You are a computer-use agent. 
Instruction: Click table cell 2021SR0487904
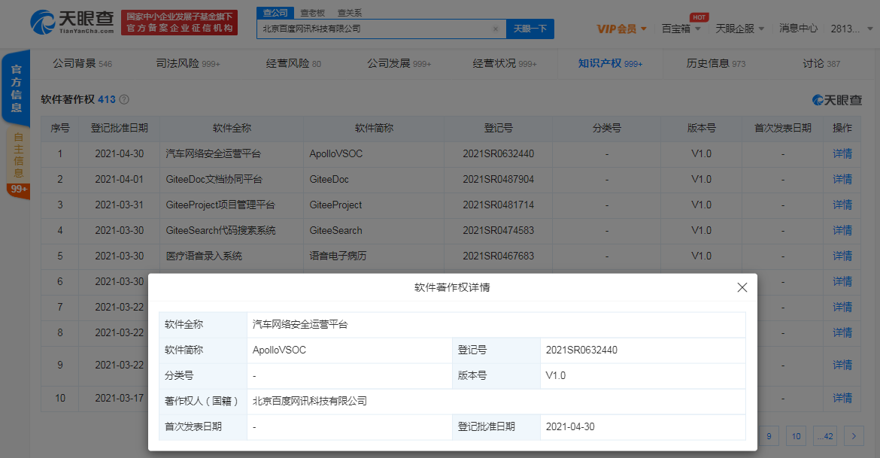click(x=499, y=179)
